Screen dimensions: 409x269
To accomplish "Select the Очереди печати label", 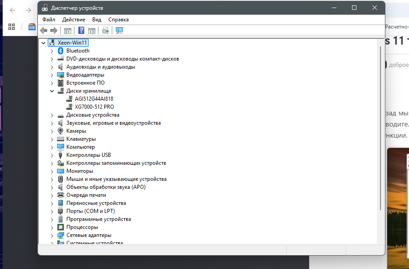I will click(86, 195).
